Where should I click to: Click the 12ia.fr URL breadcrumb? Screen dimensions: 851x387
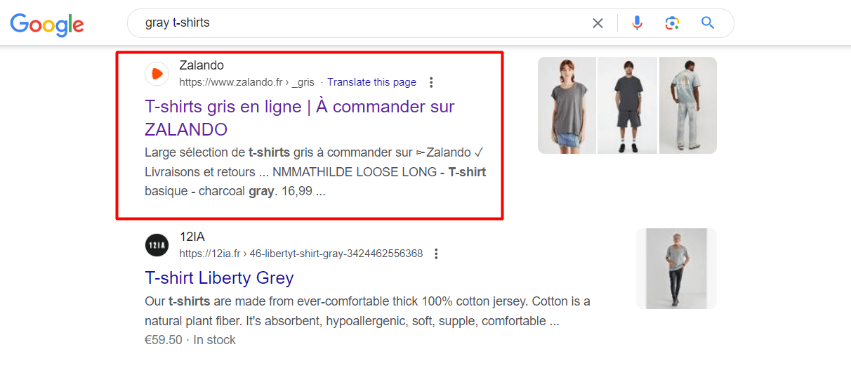[x=301, y=254]
